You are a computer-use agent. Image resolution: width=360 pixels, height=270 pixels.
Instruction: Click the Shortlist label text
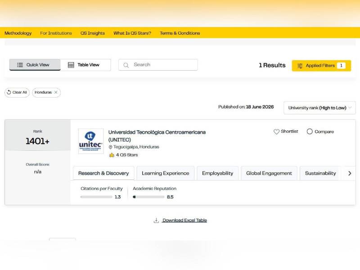click(x=289, y=131)
